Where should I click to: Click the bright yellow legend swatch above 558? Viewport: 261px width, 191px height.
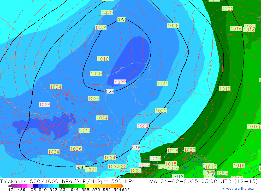coord(87,186)
